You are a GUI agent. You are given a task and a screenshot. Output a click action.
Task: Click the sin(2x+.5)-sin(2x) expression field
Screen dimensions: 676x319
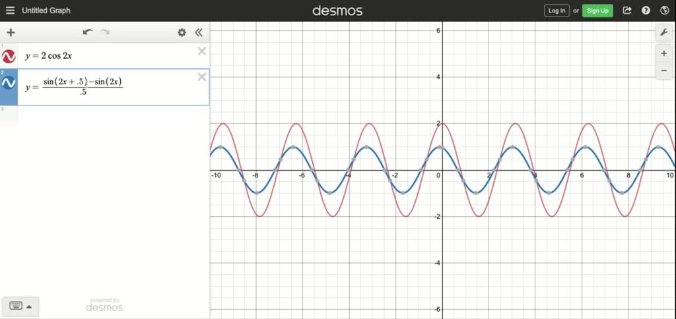click(108, 87)
